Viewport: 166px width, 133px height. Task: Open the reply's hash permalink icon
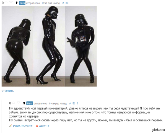[x=70, y=103]
